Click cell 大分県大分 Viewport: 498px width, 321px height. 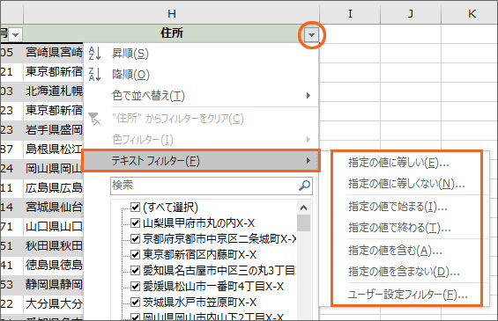tap(54, 304)
